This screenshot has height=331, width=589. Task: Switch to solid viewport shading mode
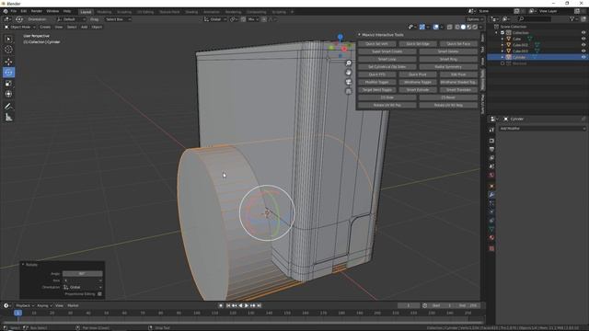point(463,27)
